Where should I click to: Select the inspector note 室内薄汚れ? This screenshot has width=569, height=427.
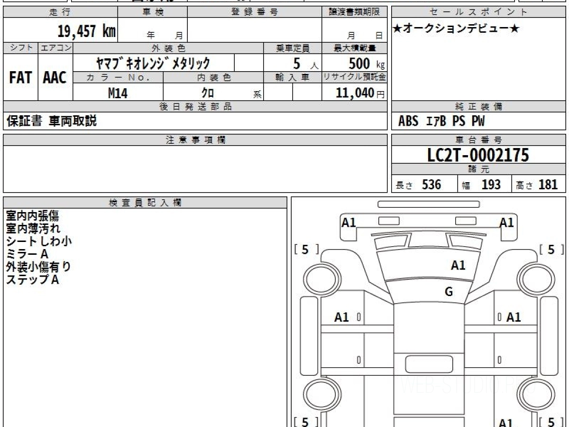tap(33, 229)
